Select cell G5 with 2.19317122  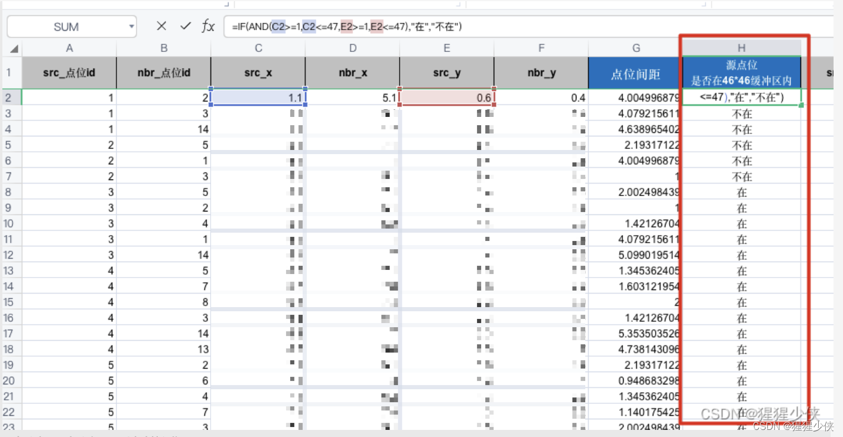[x=636, y=145]
